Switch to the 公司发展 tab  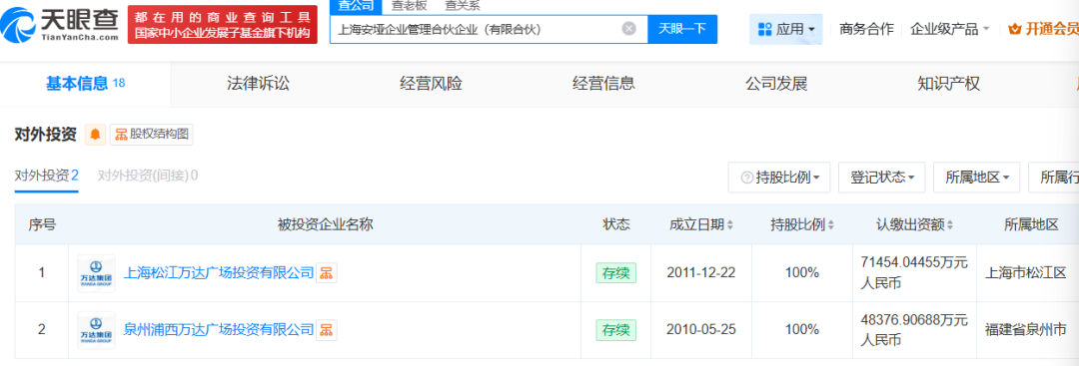[776, 84]
